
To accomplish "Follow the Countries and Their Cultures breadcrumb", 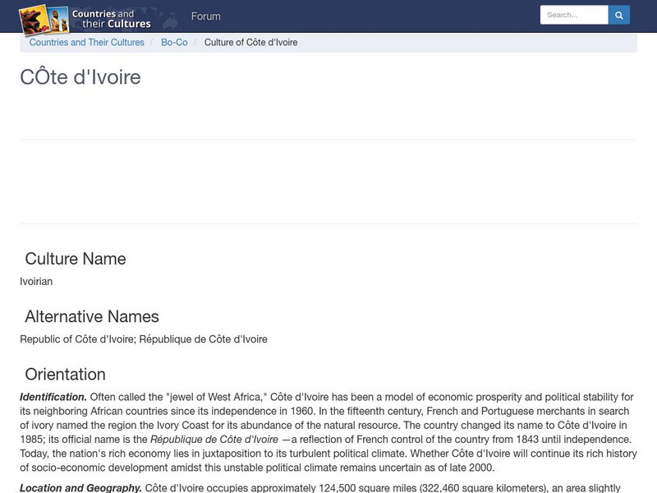I will point(87,43).
